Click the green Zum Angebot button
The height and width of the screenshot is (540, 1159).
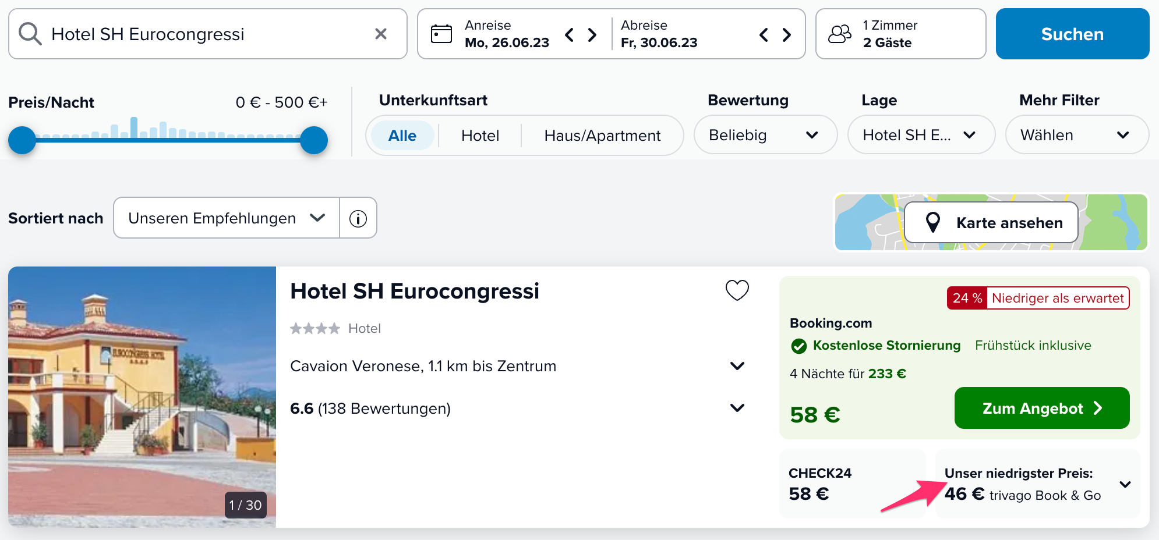click(1042, 408)
